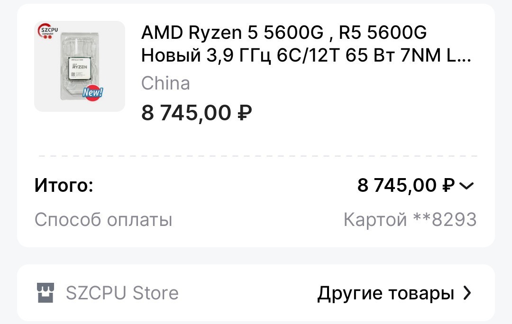The width and height of the screenshot is (512, 324).
Task: Click the SZCPU logo on product image
Action: point(48,31)
